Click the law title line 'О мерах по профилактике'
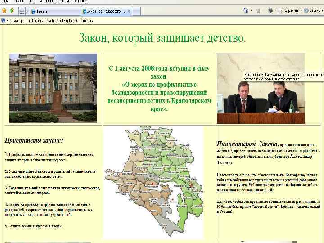The width and height of the screenshot is (324, 243). tap(159, 85)
